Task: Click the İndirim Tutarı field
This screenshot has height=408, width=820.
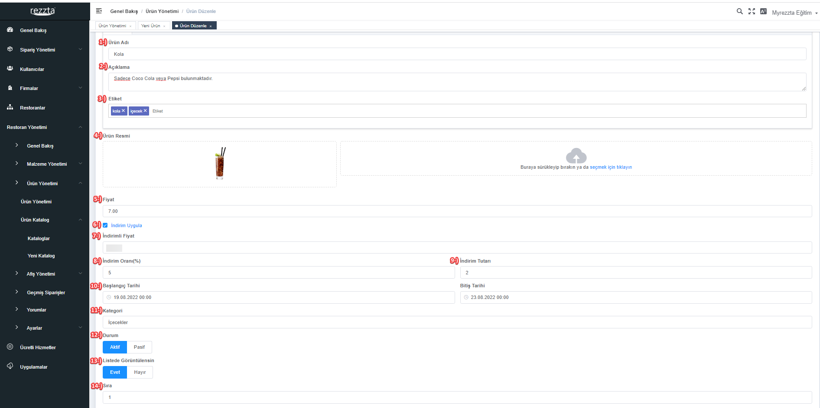Action: 636,273
